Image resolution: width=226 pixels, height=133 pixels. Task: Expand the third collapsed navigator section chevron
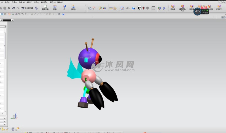(5, 124)
